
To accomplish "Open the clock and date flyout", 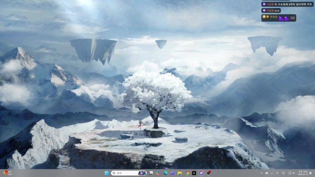I will (303, 173).
